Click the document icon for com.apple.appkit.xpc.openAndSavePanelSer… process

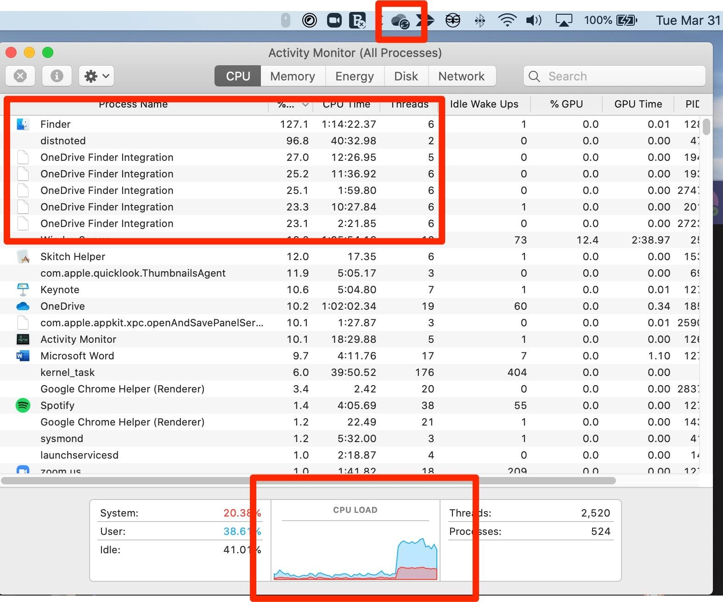[23, 323]
